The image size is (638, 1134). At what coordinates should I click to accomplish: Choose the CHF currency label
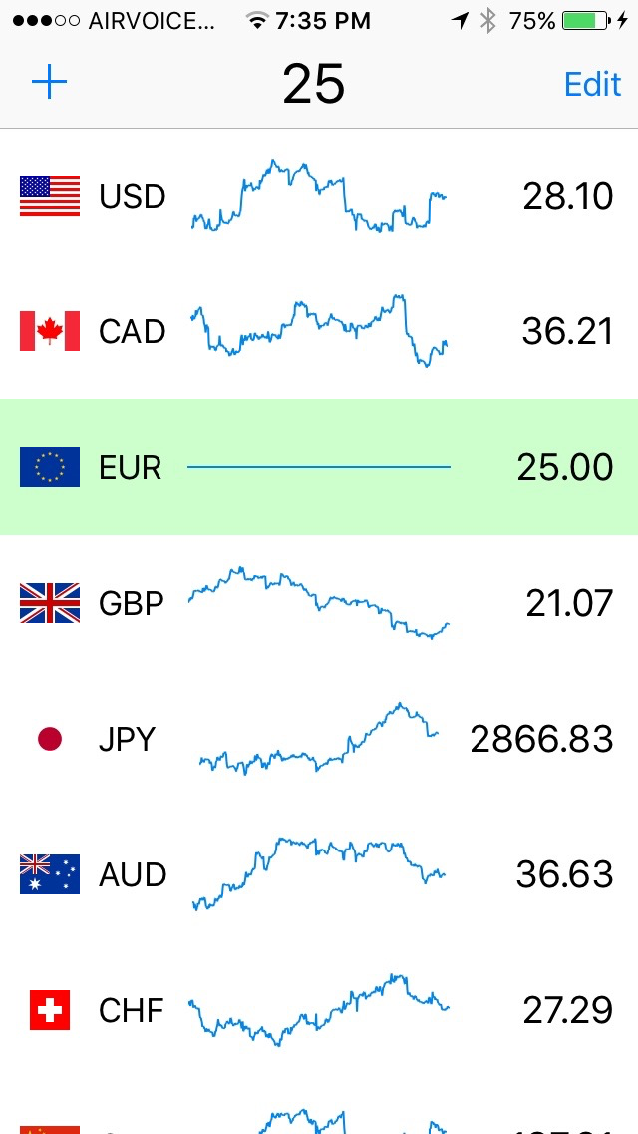(x=132, y=1010)
